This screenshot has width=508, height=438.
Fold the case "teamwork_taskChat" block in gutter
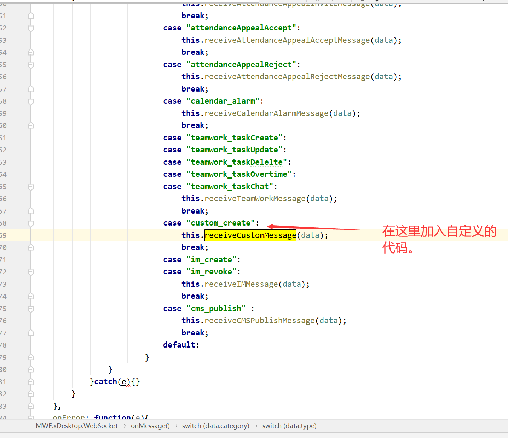click(x=31, y=187)
